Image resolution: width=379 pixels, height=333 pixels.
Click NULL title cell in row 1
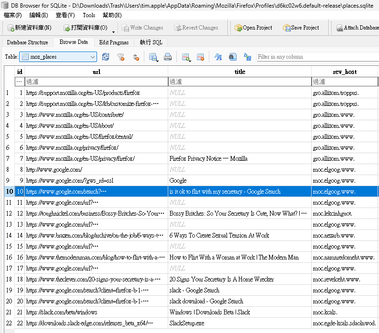239,93
